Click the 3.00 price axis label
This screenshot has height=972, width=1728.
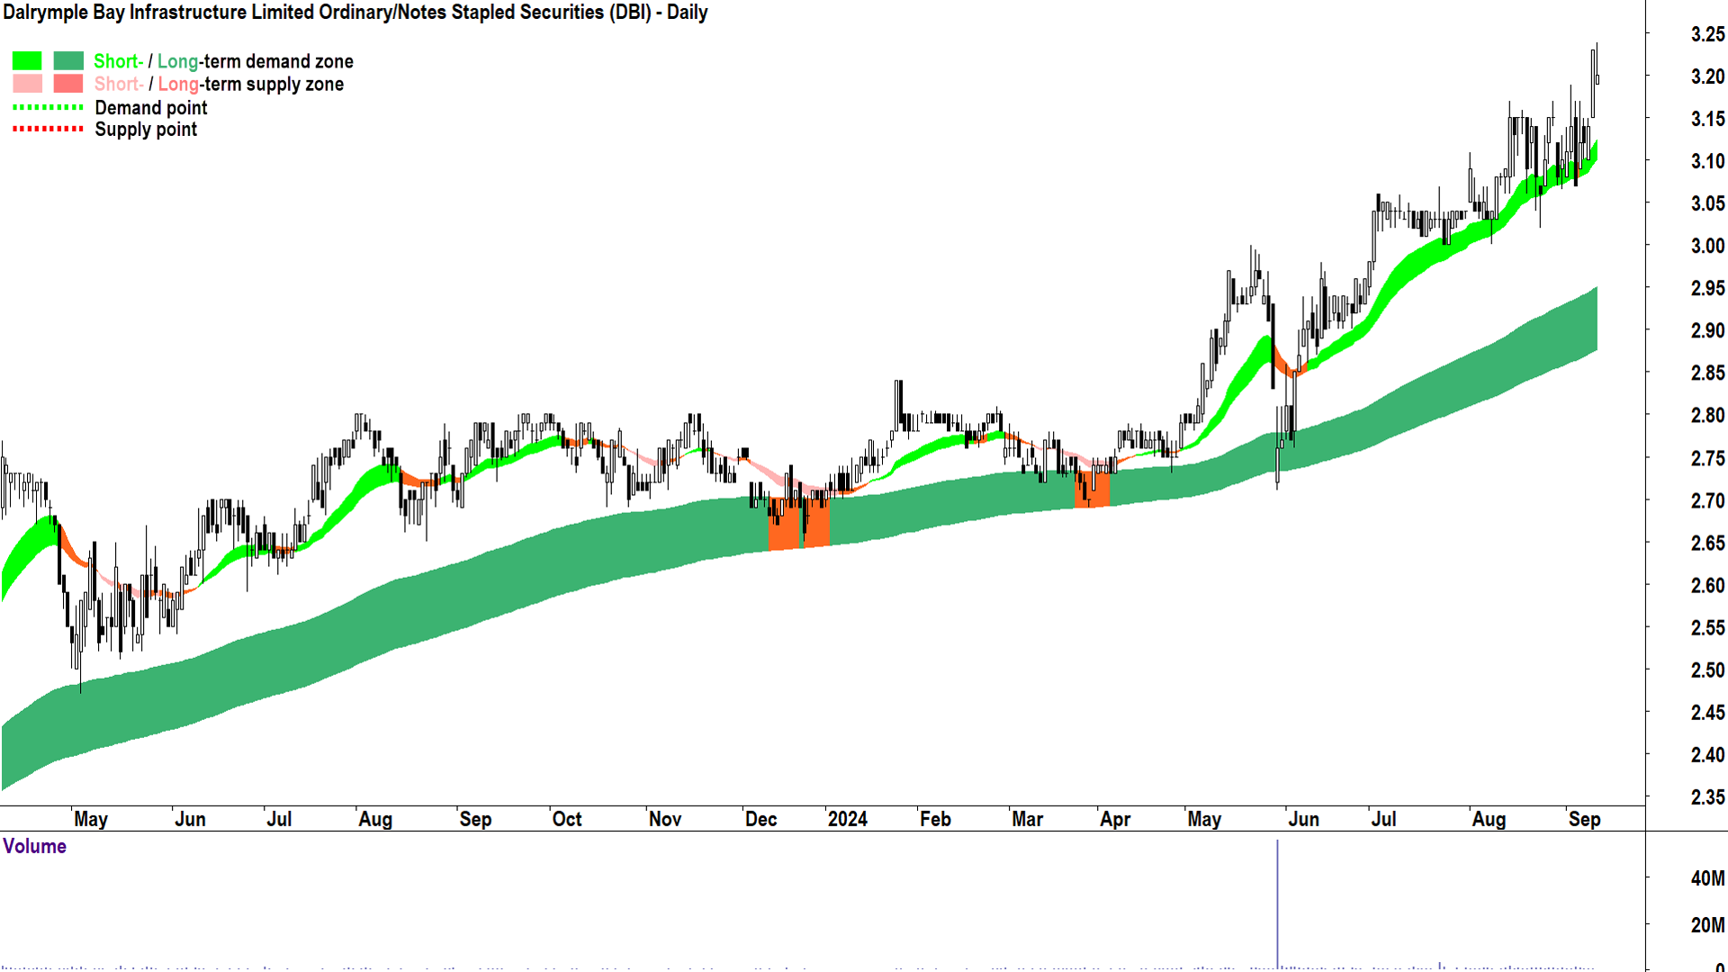pos(1706,246)
